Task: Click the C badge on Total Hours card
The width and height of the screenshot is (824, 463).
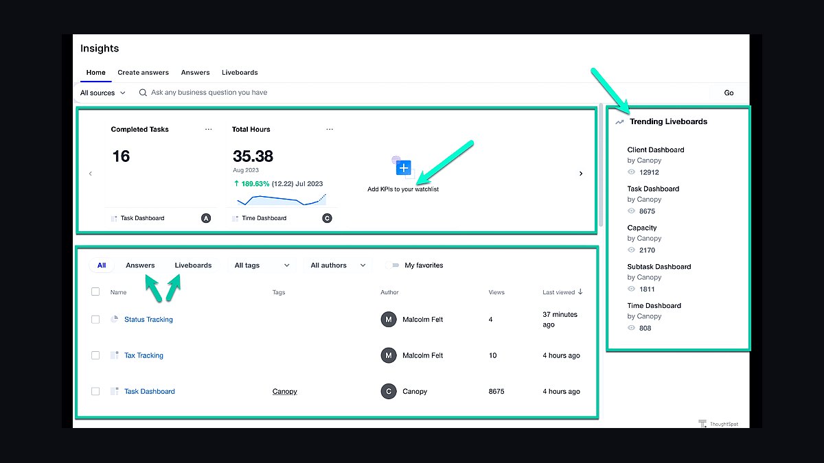Action: [327, 218]
